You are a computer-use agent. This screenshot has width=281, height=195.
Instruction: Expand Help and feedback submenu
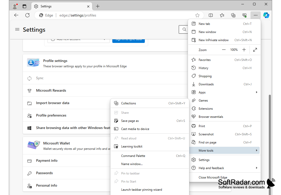(224, 168)
